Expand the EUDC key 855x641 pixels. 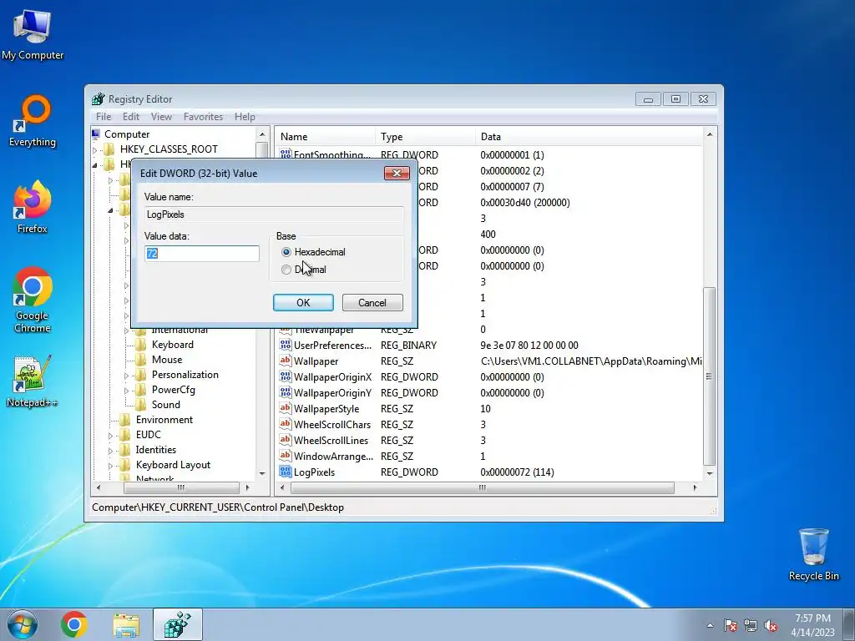(111, 436)
